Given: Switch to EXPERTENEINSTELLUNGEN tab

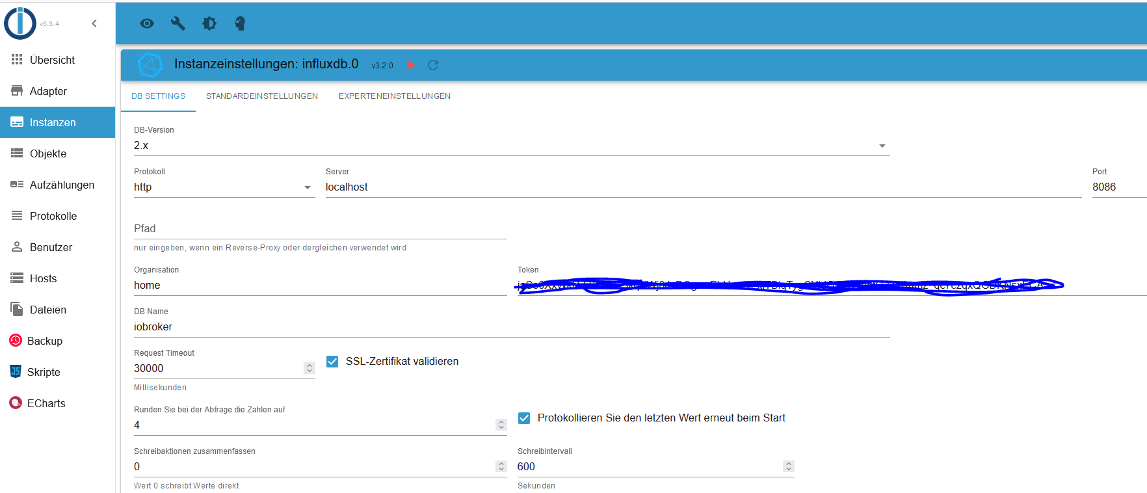Looking at the screenshot, I should coord(395,96).
